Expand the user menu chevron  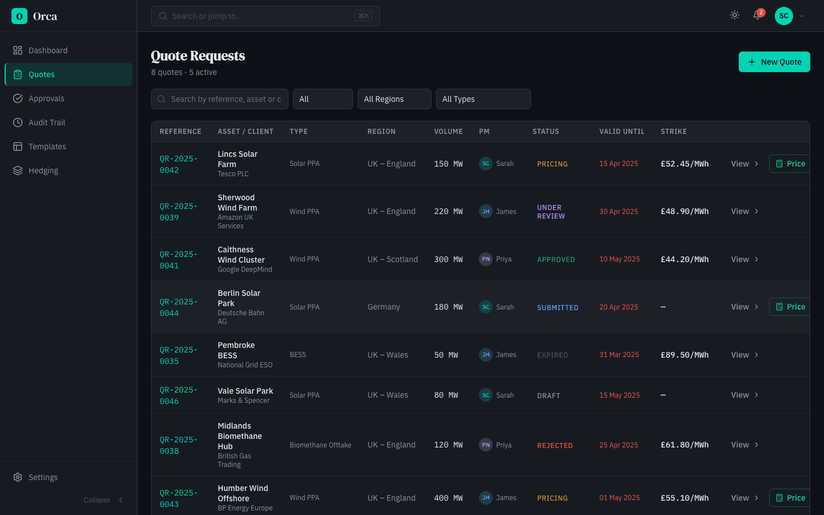point(802,16)
